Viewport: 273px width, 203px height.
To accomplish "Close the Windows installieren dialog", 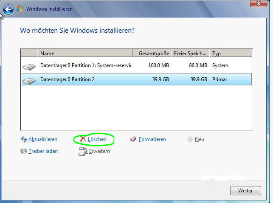I will coord(259,3).
